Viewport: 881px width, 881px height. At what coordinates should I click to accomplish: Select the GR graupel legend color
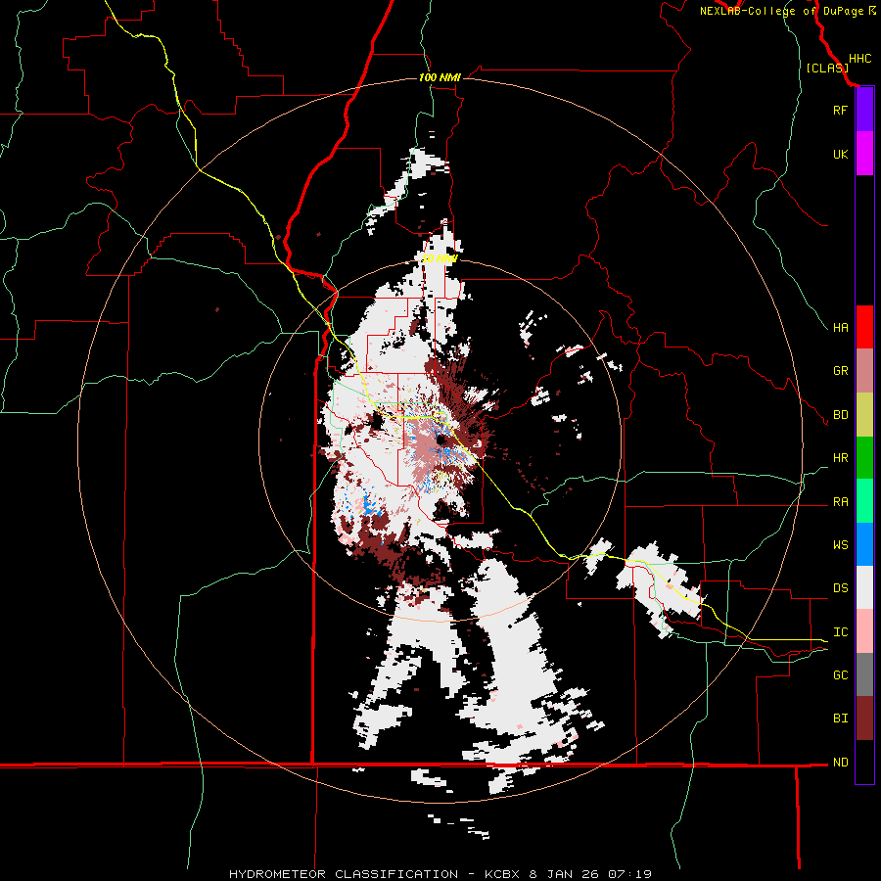864,371
